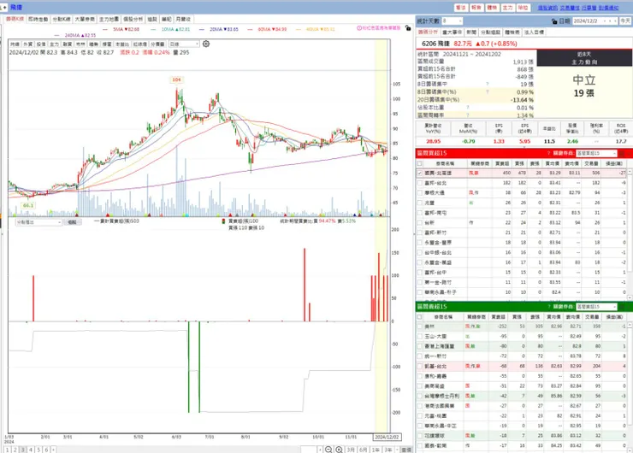Open 法人目標 tab in right panel
The width and height of the screenshot is (633, 453).
click(534, 32)
